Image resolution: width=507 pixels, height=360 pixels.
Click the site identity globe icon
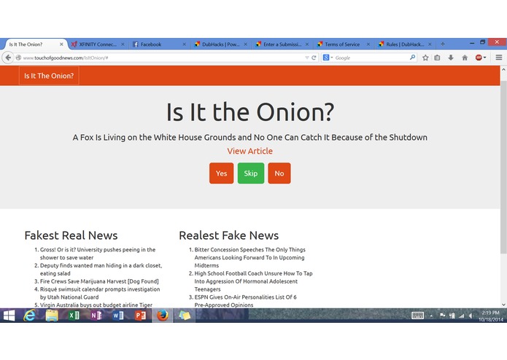click(x=18, y=58)
